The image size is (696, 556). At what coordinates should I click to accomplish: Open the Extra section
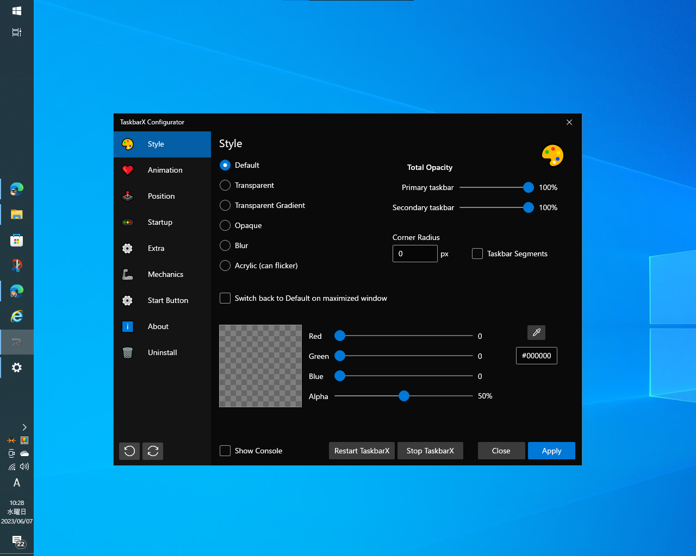(x=162, y=248)
